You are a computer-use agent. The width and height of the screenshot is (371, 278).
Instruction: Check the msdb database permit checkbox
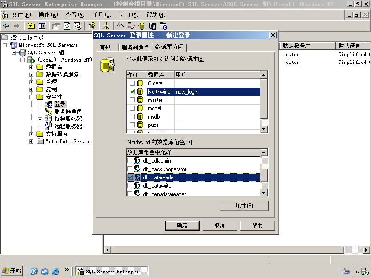click(132, 117)
